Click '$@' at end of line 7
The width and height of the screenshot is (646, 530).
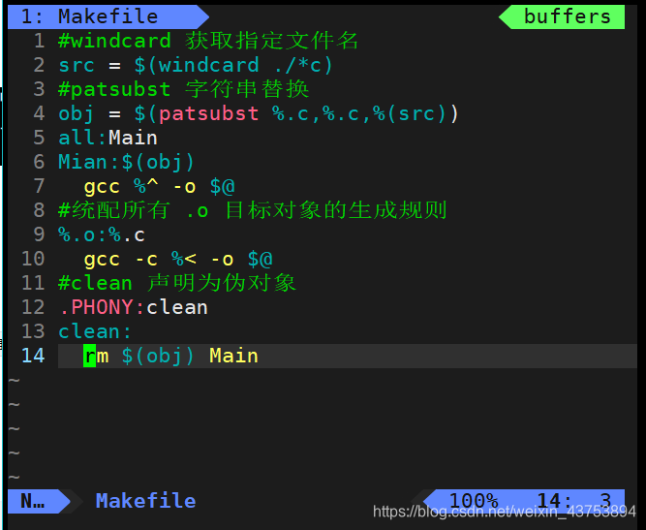tap(223, 186)
